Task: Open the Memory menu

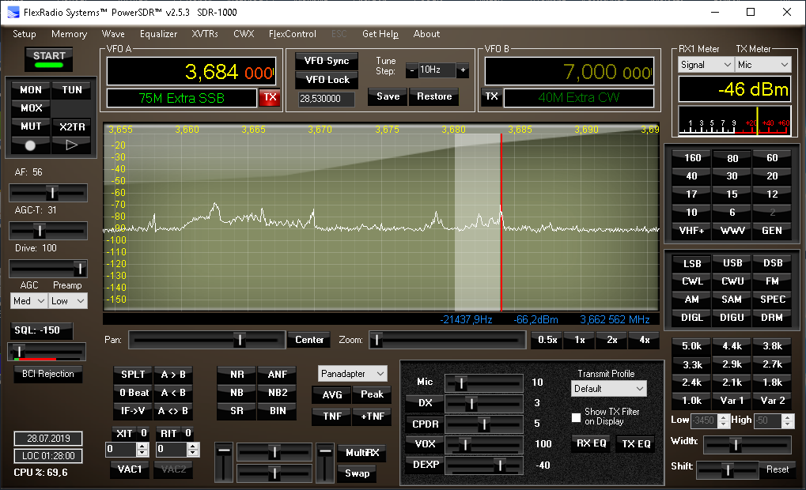Action: point(69,34)
